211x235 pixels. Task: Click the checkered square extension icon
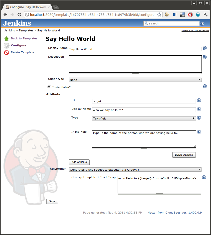click(x=182, y=14)
